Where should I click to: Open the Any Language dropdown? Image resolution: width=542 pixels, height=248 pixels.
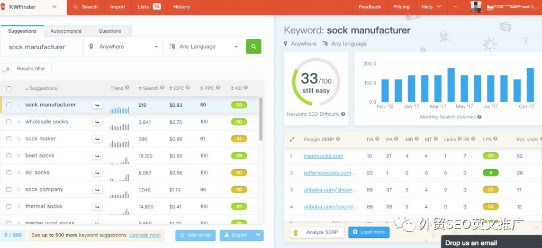(204, 47)
